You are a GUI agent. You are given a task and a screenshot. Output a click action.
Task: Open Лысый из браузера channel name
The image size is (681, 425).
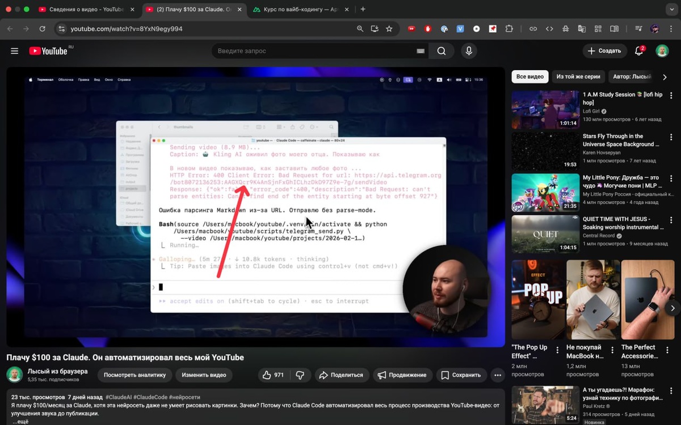coord(58,371)
